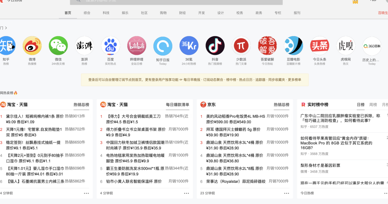Screen dimensions: 388x204
Task: Switch to the 校务 tab
Action: [x=240, y=13]
